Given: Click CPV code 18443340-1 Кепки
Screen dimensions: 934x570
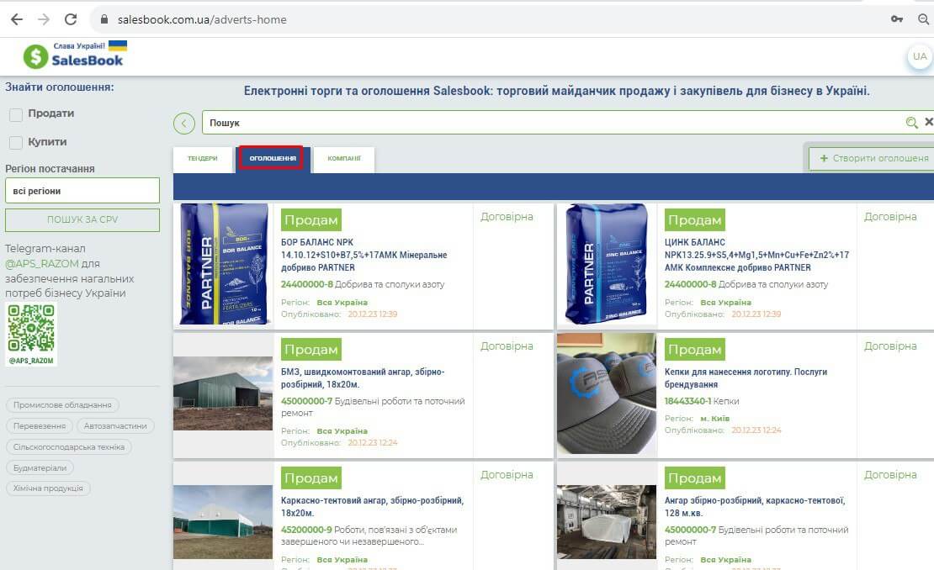Looking at the screenshot, I should [x=702, y=402].
